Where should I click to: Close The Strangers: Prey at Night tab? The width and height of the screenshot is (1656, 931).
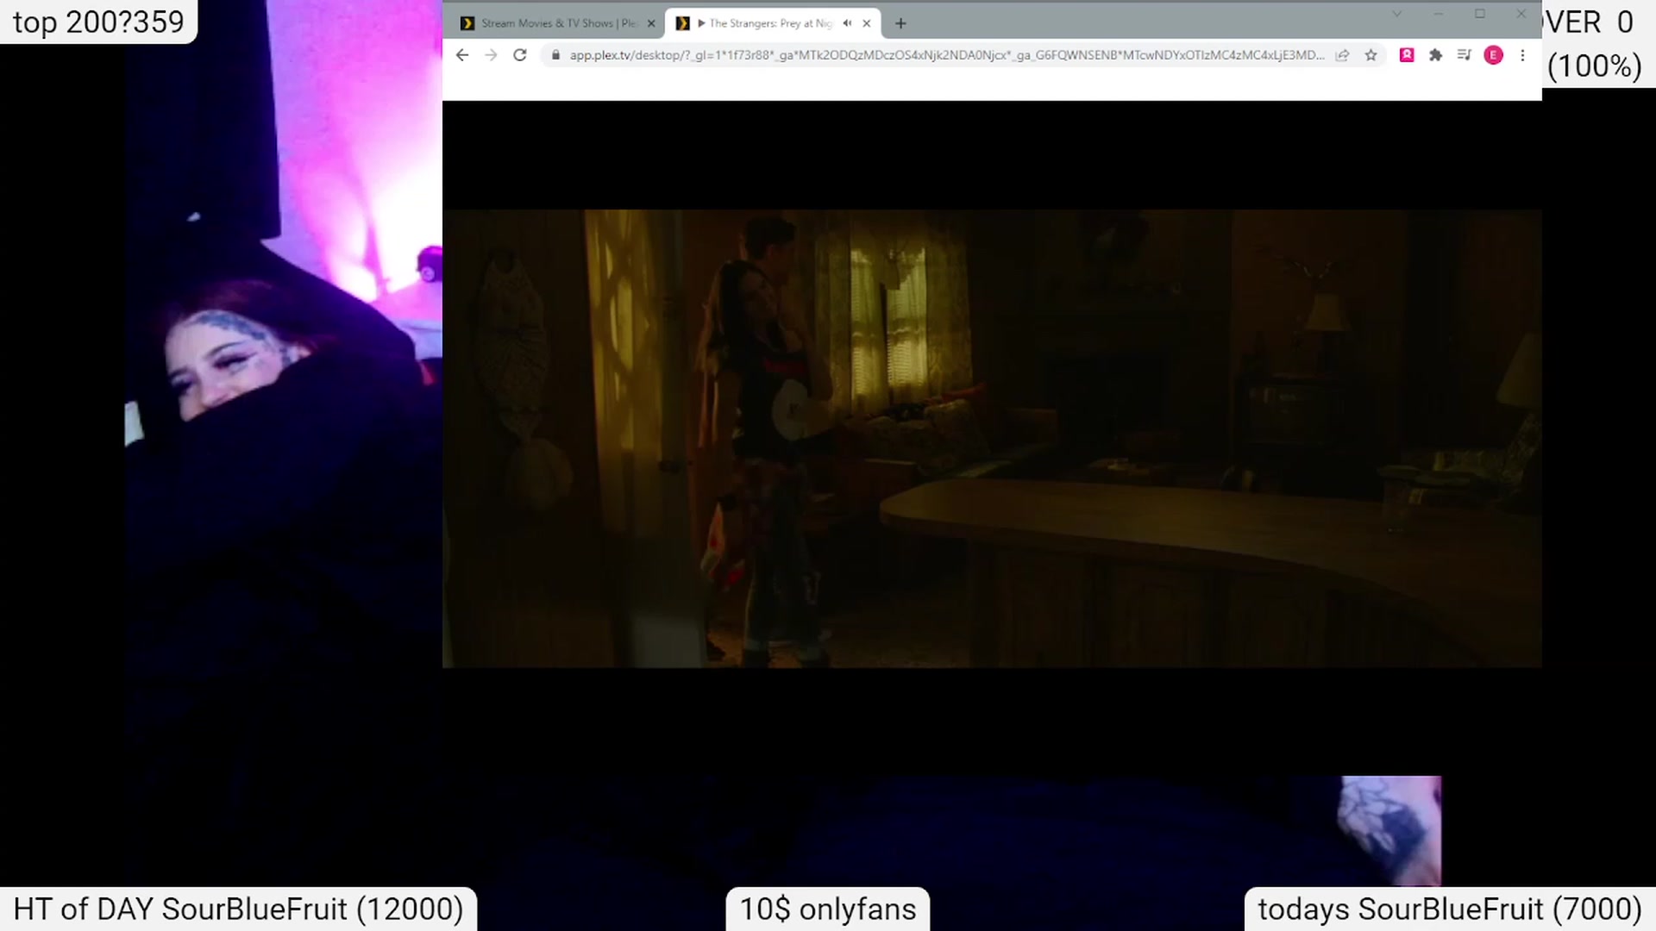pos(867,23)
